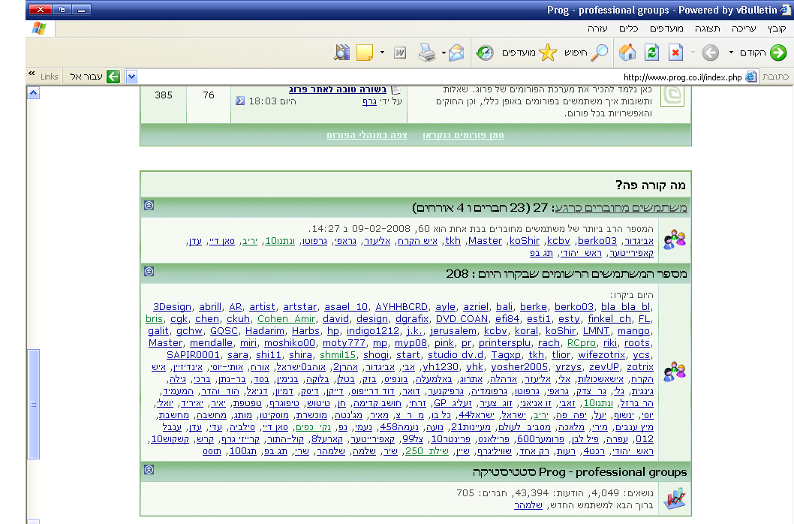Open the Edit button dropdown arrow
This screenshot has width=794, height=524.
tap(382, 53)
